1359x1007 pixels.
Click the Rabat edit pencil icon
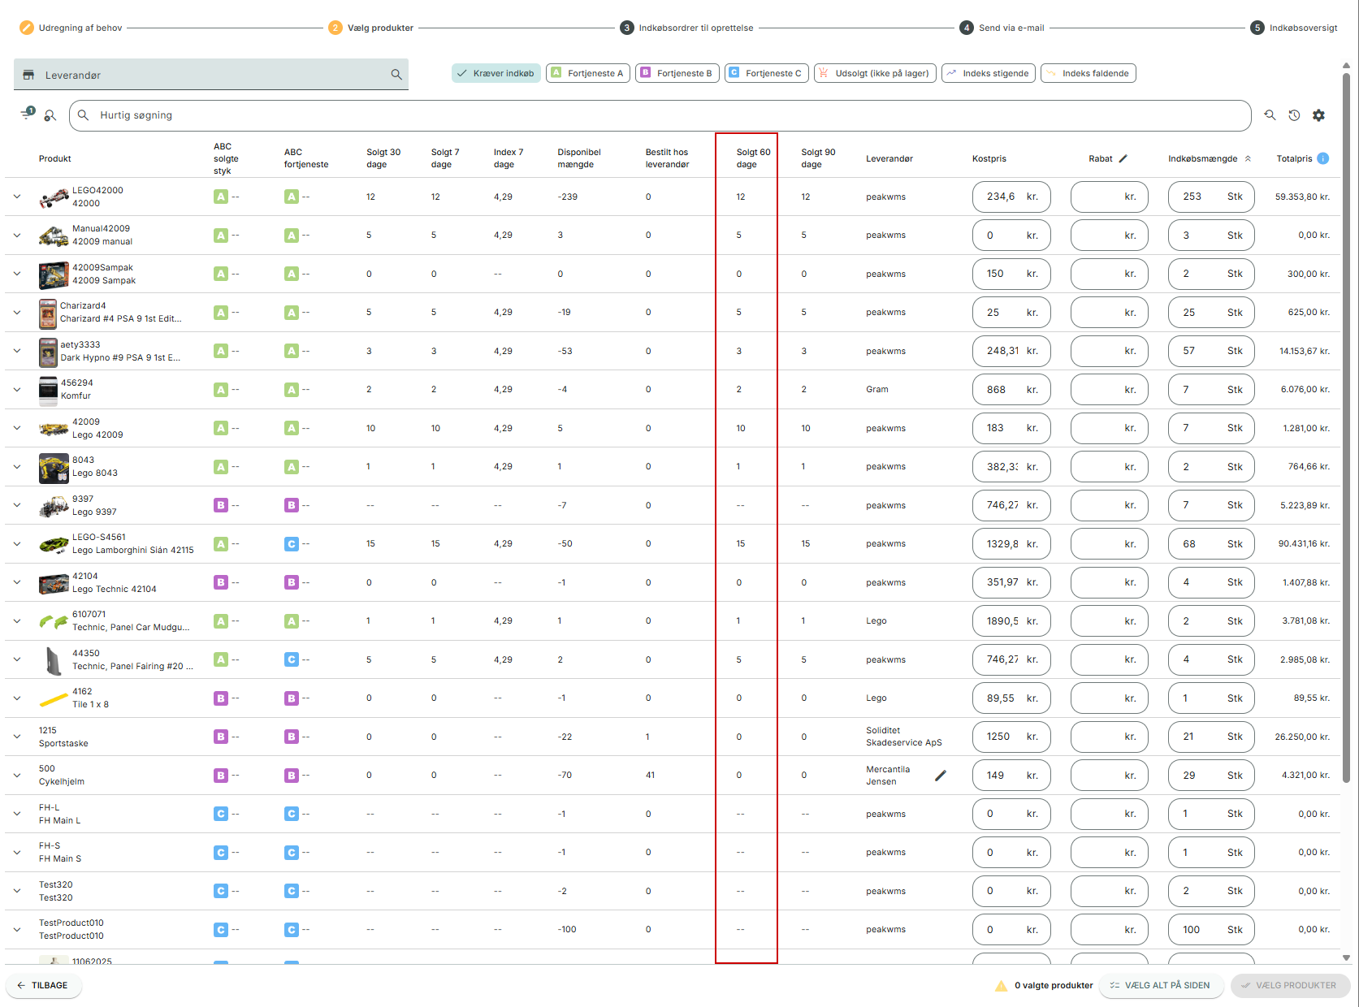point(1123,158)
